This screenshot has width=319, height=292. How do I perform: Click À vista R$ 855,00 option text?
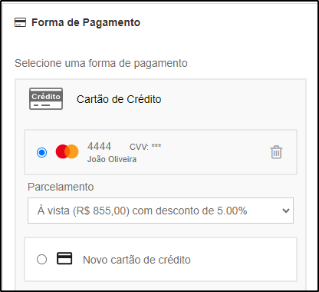(142, 211)
